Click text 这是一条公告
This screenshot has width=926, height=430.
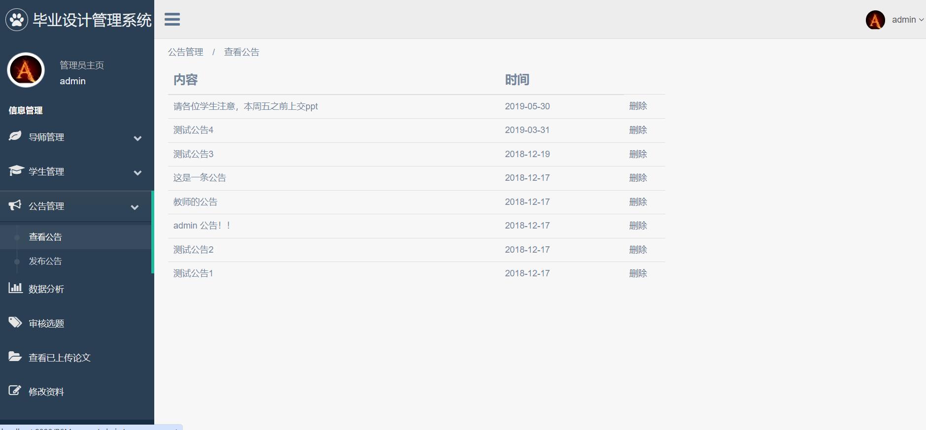tap(200, 178)
